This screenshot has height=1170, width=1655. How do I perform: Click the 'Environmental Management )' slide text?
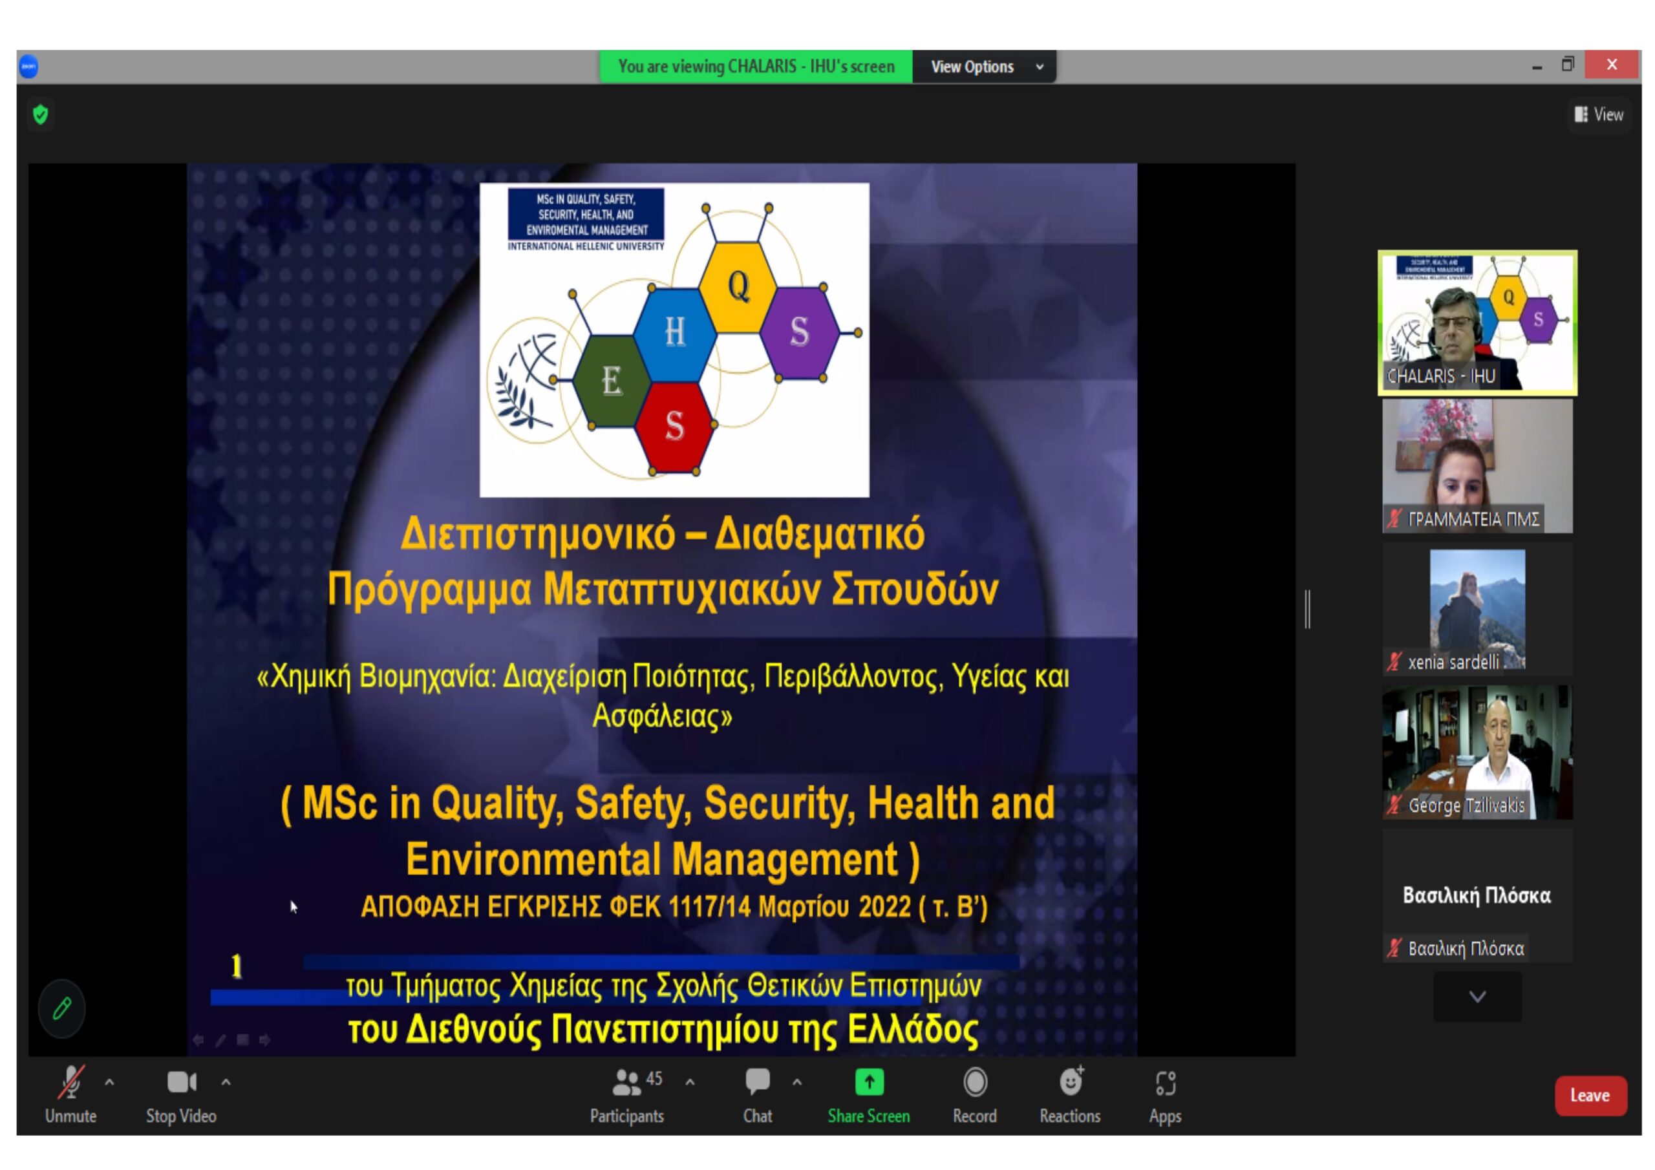tap(663, 859)
